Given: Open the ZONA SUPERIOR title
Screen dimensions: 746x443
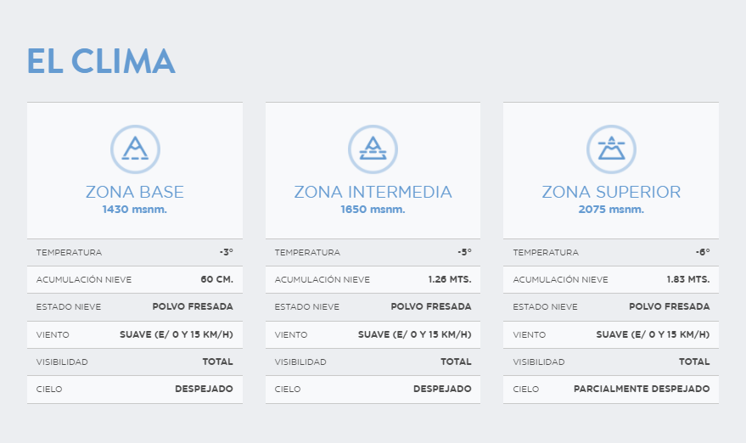Looking at the screenshot, I should point(611,192).
